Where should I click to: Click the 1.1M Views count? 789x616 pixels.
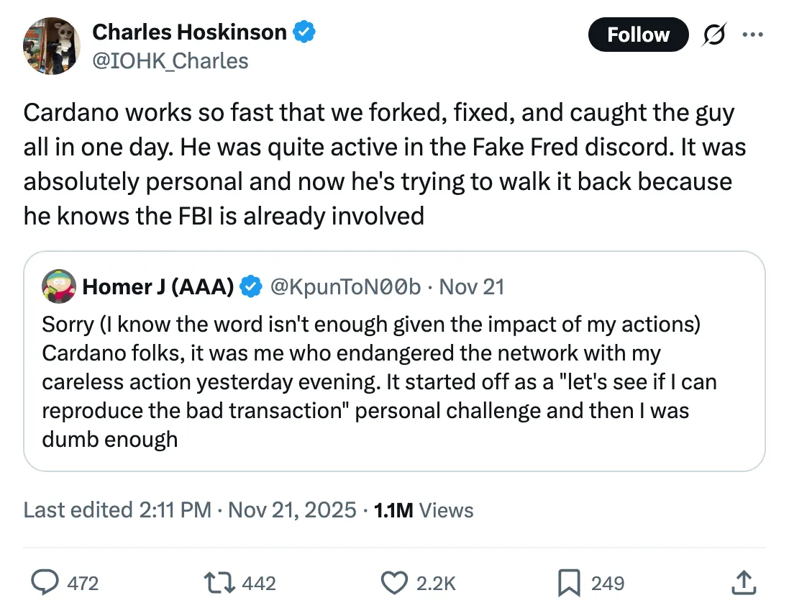pyautogui.click(x=424, y=510)
